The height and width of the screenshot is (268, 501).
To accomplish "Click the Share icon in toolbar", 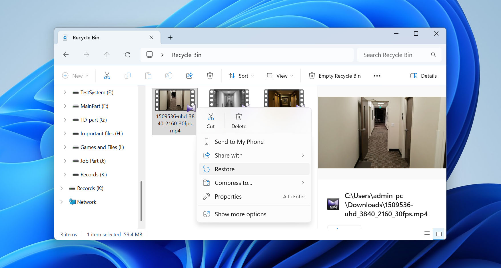I will (x=189, y=76).
